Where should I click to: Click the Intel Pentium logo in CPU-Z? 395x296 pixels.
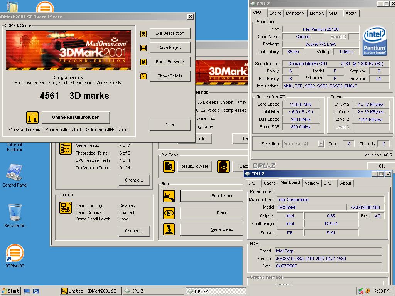coord(375,41)
